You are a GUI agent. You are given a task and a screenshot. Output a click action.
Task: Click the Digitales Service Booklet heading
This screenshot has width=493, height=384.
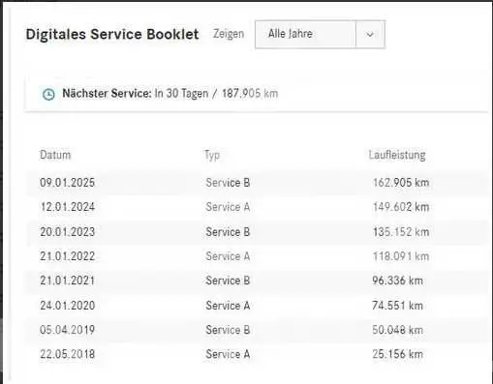112,34
